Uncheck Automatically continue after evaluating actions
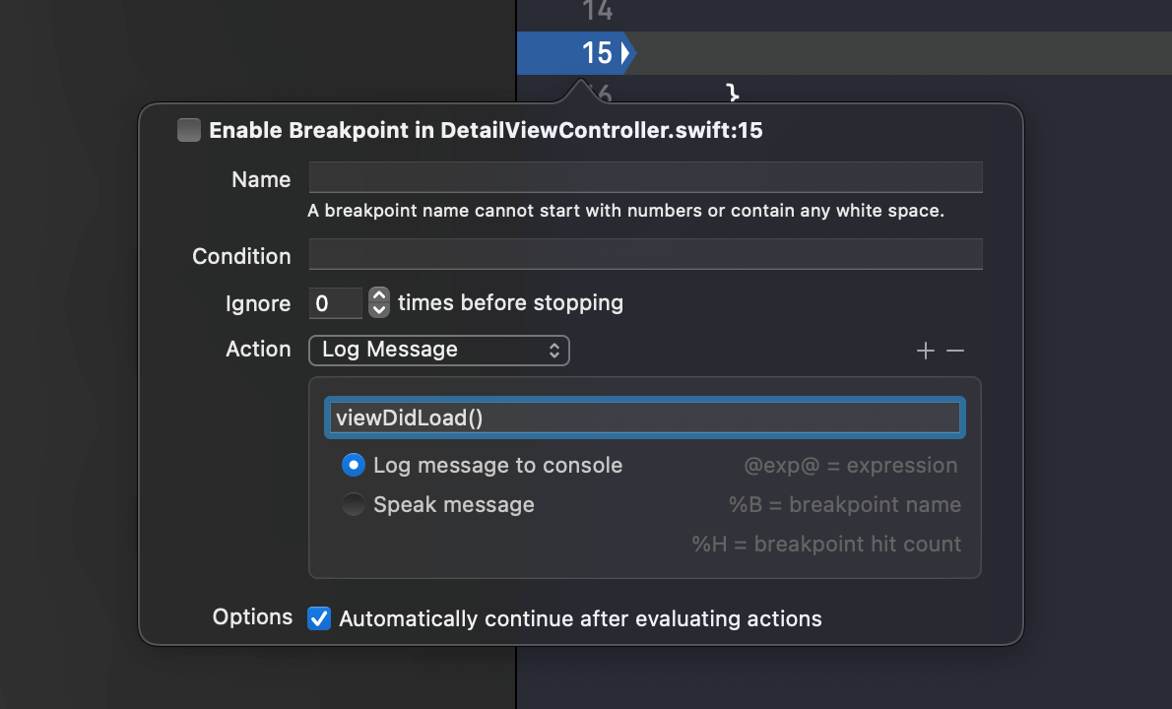1172x709 pixels. 319,618
